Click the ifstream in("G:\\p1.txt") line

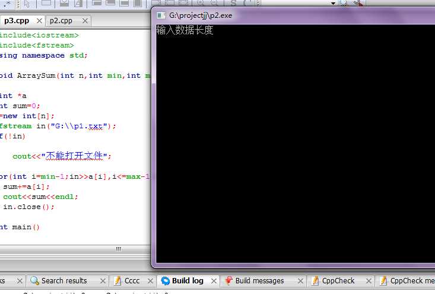tap(58, 126)
